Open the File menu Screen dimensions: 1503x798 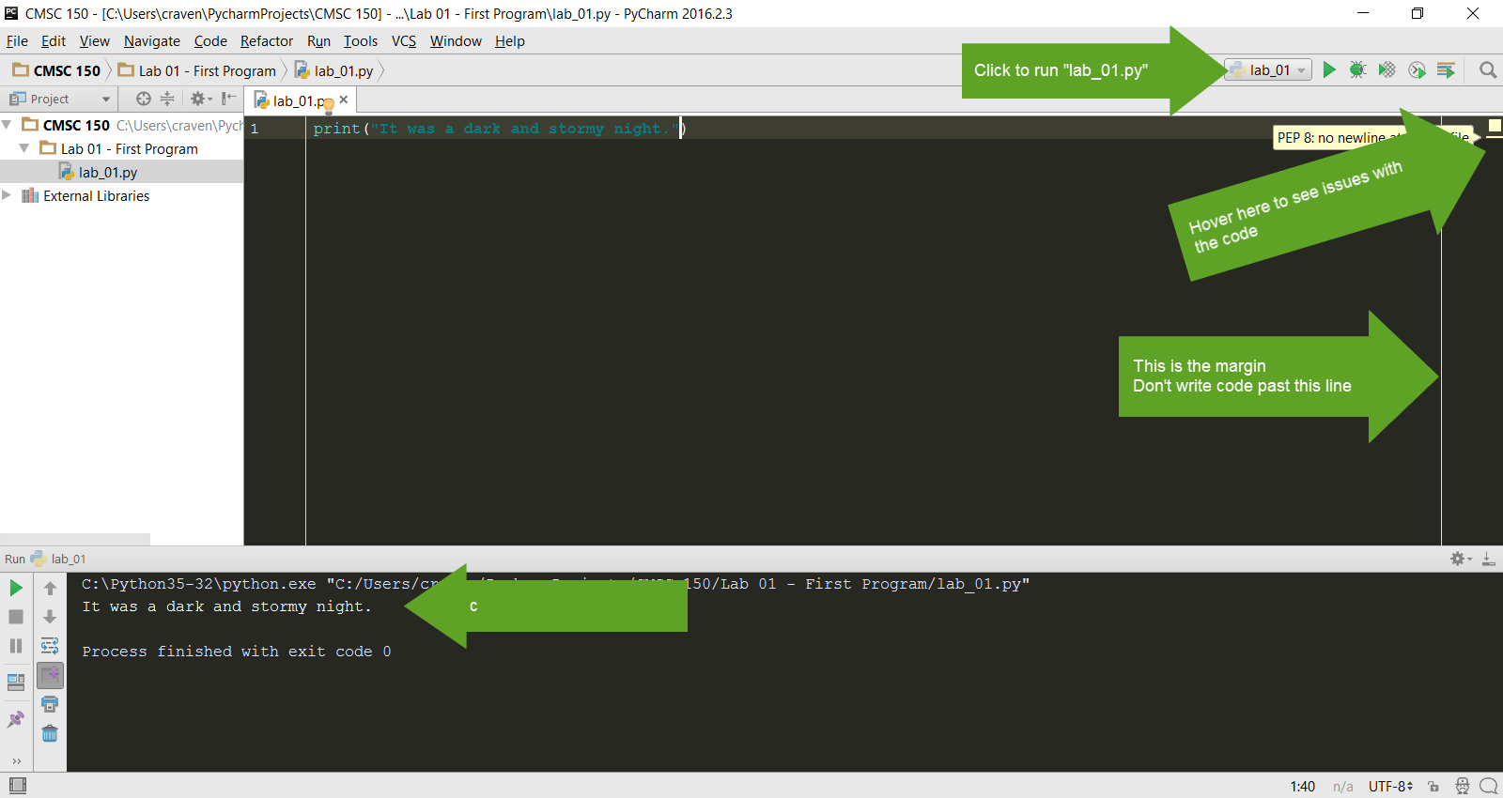[x=17, y=41]
